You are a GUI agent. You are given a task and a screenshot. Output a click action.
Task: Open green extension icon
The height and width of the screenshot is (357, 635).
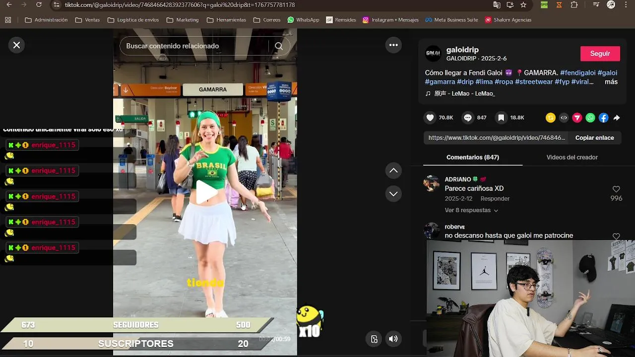click(544, 5)
